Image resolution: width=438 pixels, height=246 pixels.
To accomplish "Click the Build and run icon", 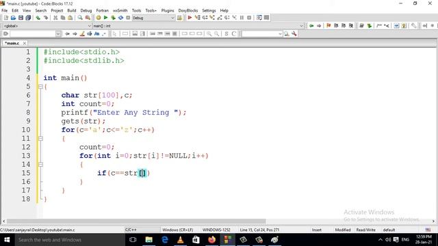I will coord(113,18).
